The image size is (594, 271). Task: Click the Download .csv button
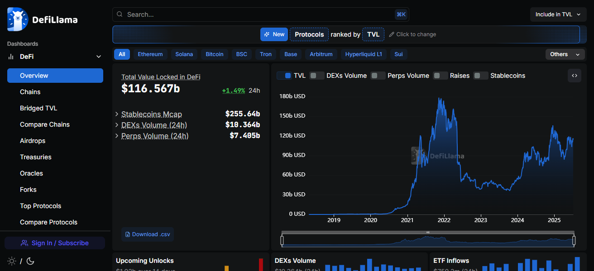[x=148, y=234]
